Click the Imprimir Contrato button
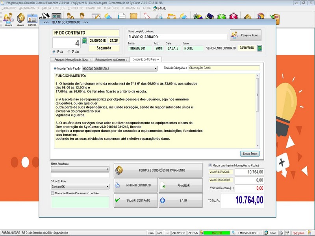 click(135, 185)
